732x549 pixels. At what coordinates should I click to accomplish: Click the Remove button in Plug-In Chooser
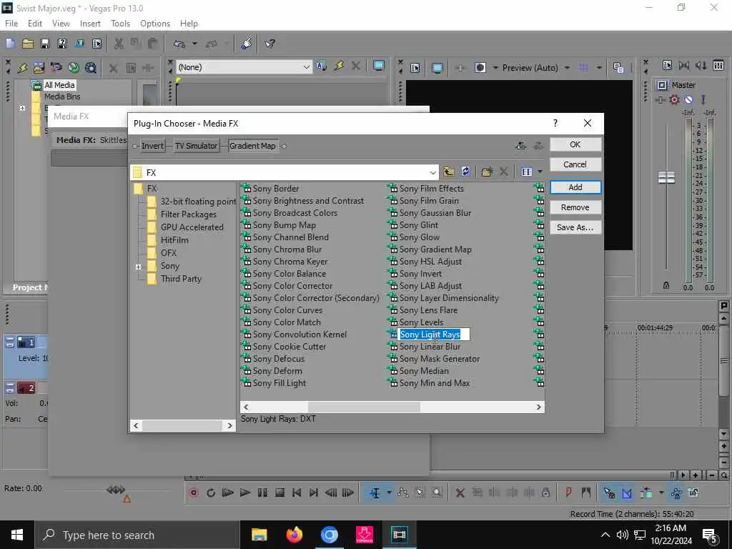(x=575, y=207)
